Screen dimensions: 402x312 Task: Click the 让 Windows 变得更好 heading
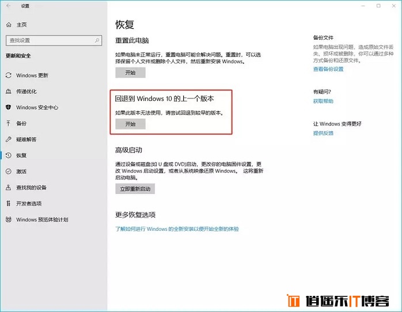click(337, 124)
